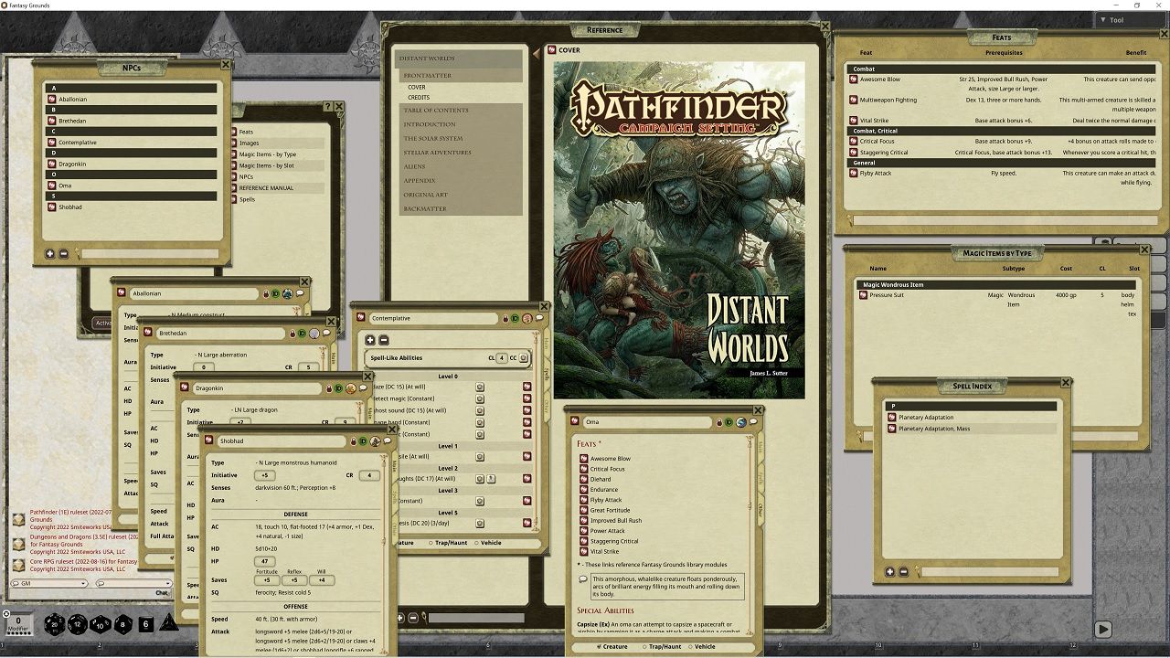The width and height of the screenshot is (1170, 658).
Task: Collapse the Reference sidebar with the arrow
Action: click(537, 55)
